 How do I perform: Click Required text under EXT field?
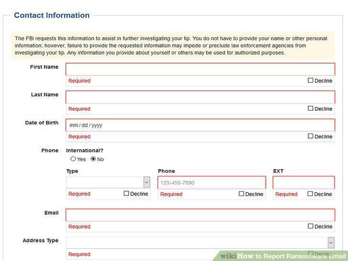[x=286, y=194]
